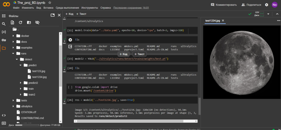
Task: Expand the predict2 folder
Action: coord(21,83)
